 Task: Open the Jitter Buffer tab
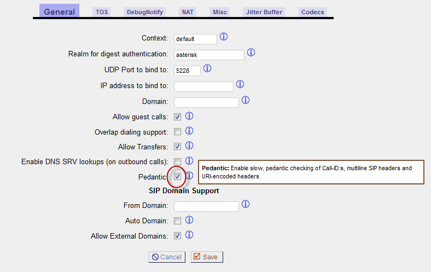264,12
